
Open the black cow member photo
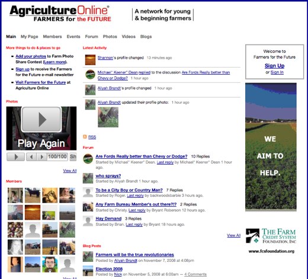pos(33,195)
